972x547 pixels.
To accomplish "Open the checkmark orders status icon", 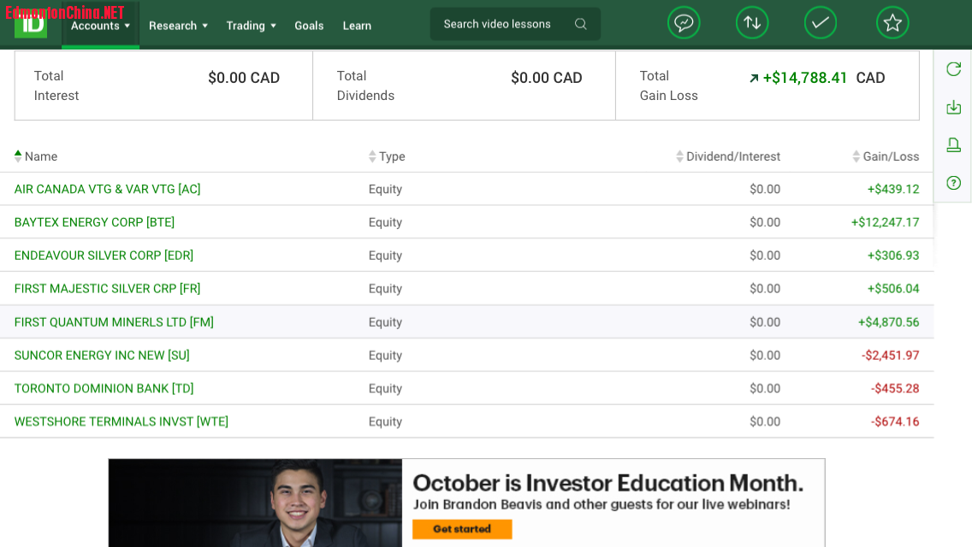I will [820, 24].
